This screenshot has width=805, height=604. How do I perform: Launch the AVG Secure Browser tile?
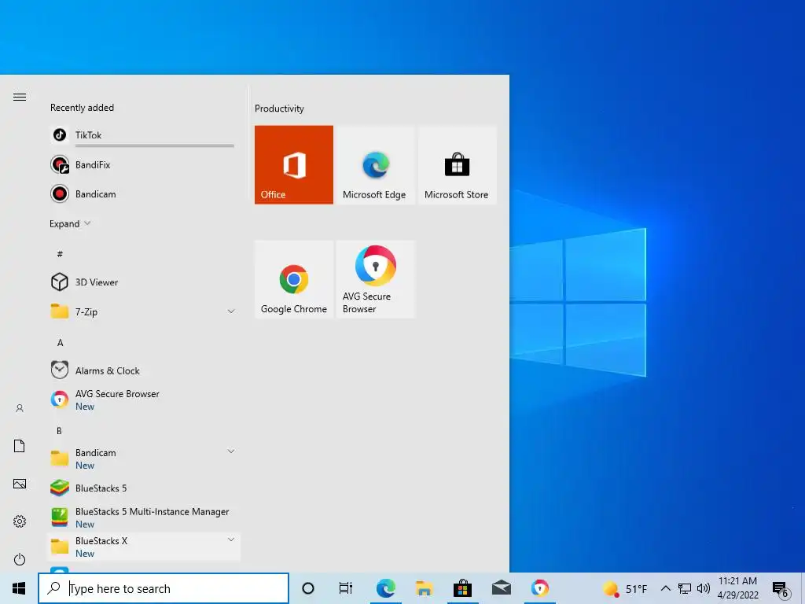point(375,279)
